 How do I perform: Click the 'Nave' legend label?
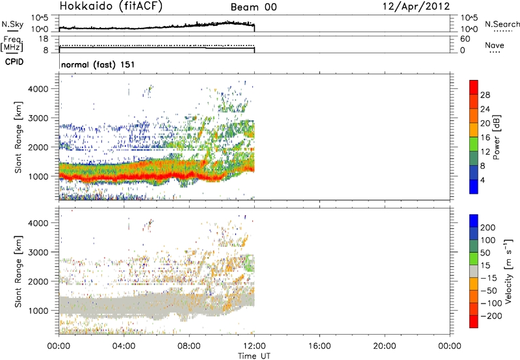(x=495, y=45)
